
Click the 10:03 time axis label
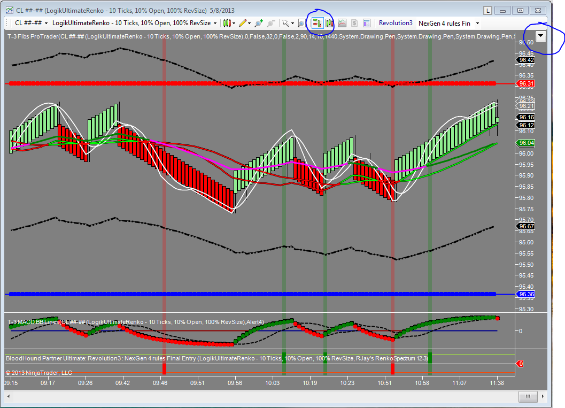tap(273, 383)
